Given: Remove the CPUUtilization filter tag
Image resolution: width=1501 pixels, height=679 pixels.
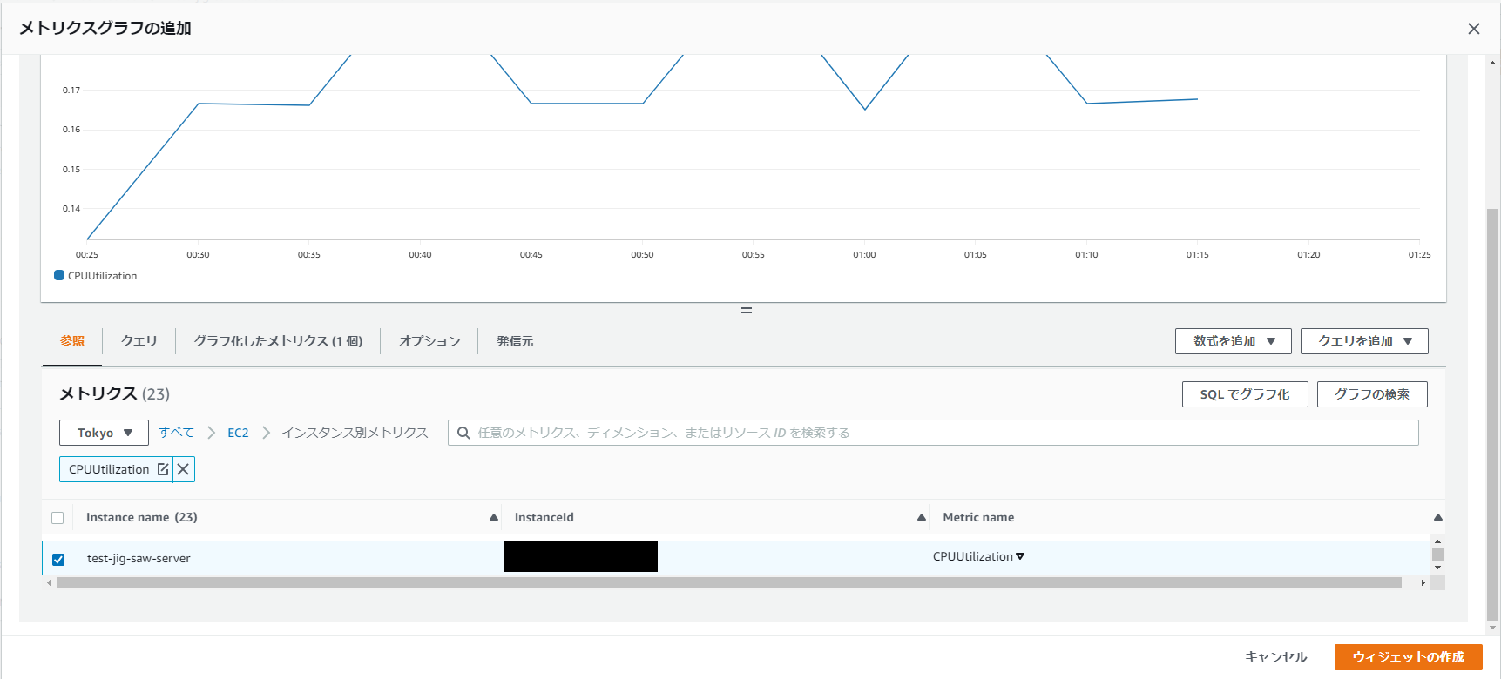Looking at the screenshot, I should 183,469.
